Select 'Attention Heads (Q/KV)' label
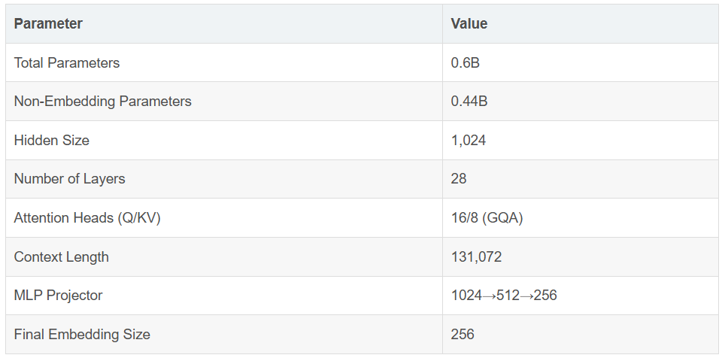The width and height of the screenshot is (722, 358). pyautogui.click(x=87, y=218)
